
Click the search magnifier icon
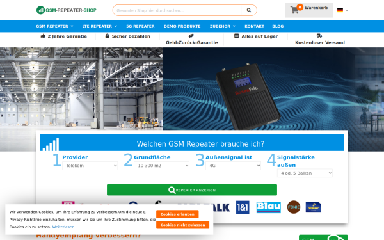point(249,10)
